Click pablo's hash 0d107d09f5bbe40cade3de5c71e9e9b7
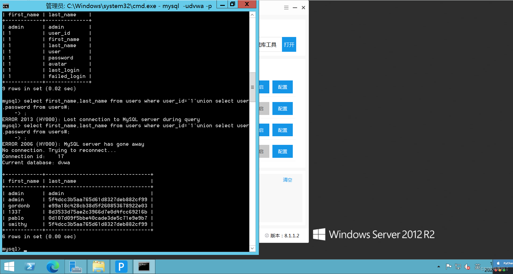The width and height of the screenshot is (513, 274). click(x=98, y=218)
